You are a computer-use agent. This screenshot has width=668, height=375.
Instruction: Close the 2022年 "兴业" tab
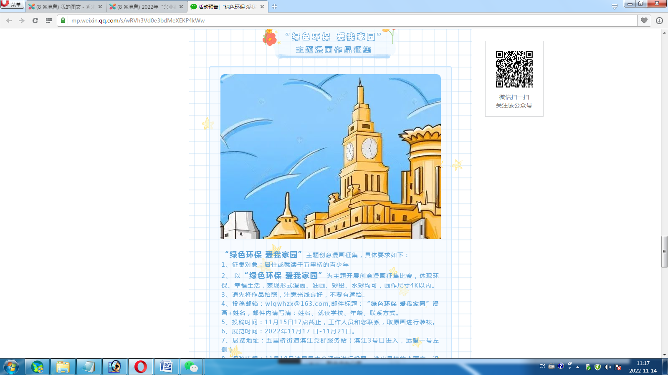(181, 7)
